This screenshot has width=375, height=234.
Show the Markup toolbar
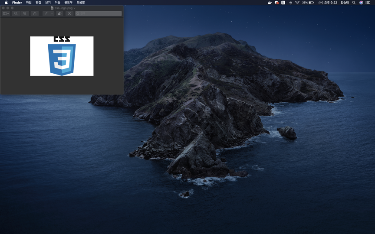point(69,13)
